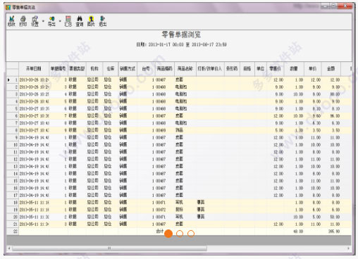
Task: Click the 图片 picture icon
Action: [x=91, y=21]
